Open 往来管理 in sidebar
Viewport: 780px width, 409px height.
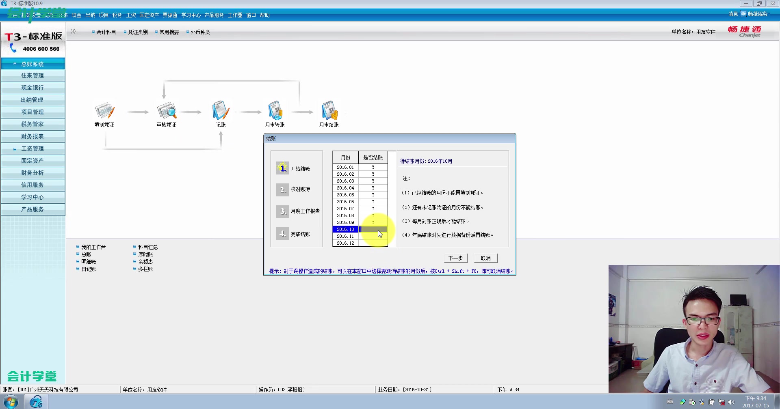tap(33, 75)
